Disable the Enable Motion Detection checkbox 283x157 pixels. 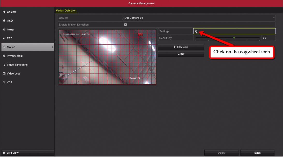pyautogui.click(x=125, y=25)
